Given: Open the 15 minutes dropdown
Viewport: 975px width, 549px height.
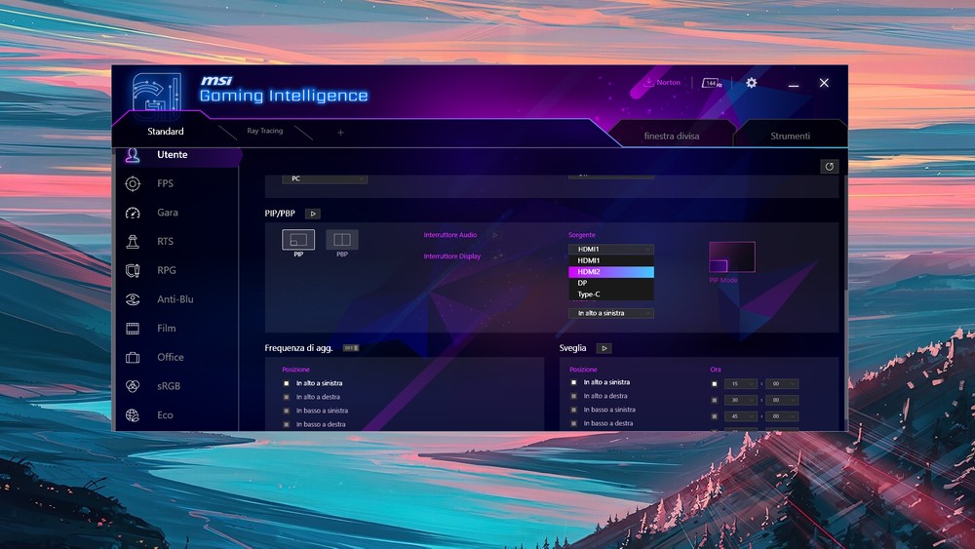Looking at the screenshot, I should point(741,384).
